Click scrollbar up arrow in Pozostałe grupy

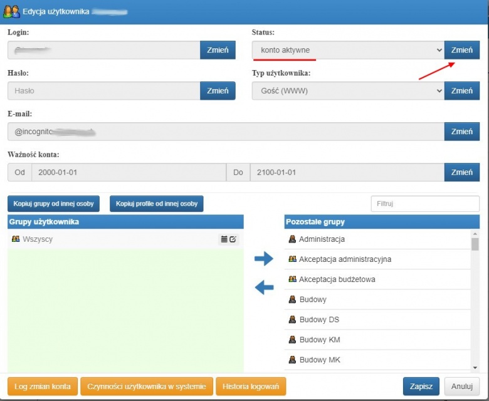475,234
